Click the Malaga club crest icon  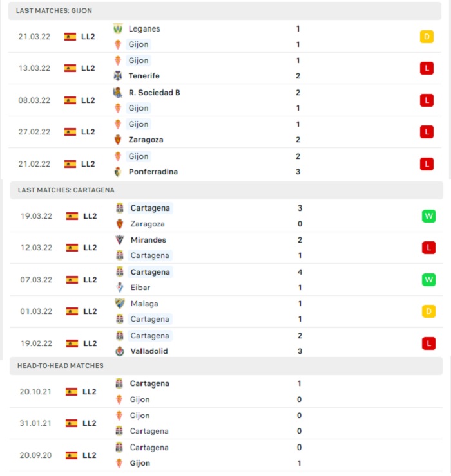coord(120,304)
